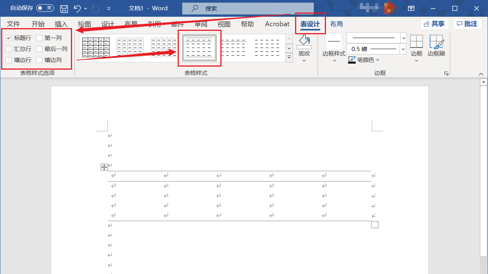488x274 pixels.
Task: Click the 表格样式 group label
Action: (196, 73)
